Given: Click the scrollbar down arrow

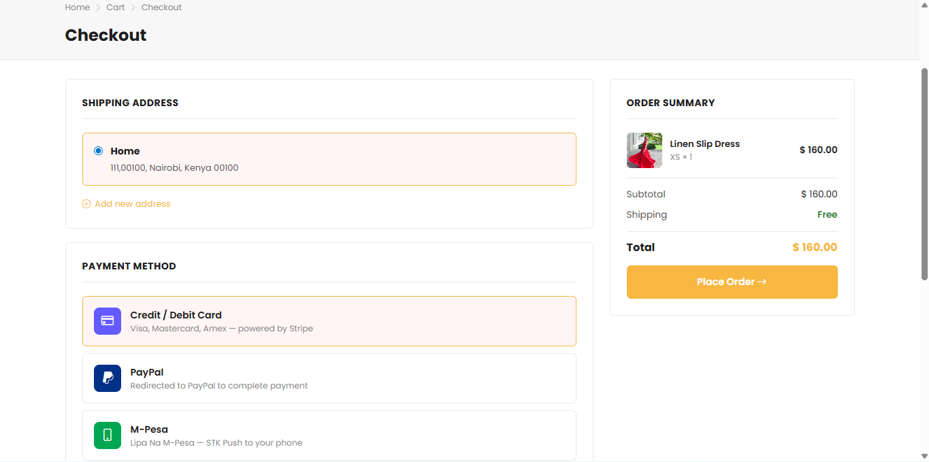Looking at the screenshot, I should pyautogui.click(x=924, y=456).
